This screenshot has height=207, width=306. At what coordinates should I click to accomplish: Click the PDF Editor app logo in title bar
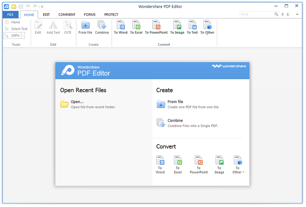click(6, 6)
